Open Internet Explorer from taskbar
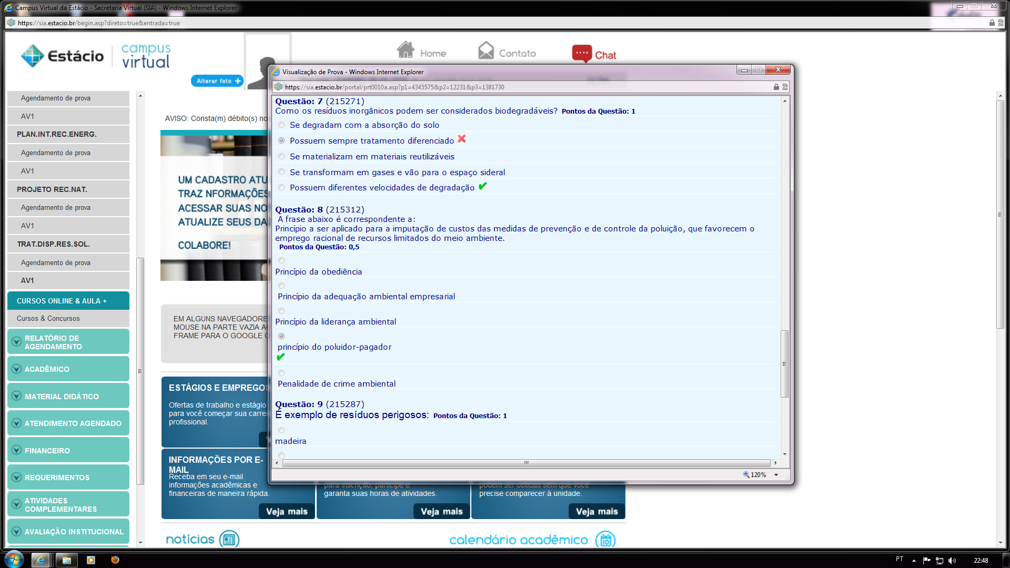1010x568 pixels. pos(41,560)
